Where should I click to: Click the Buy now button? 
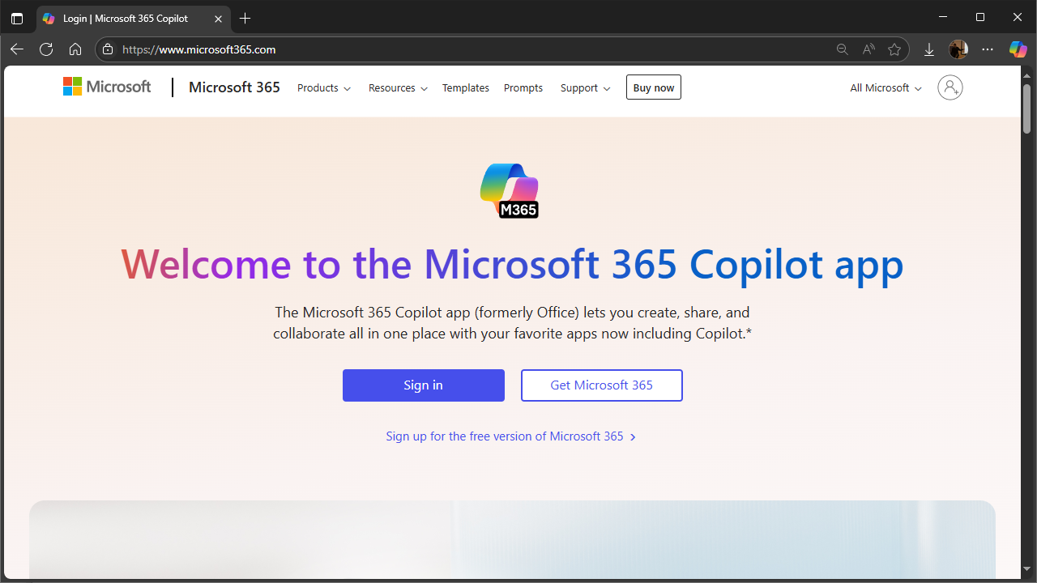click(x=654, y=87)
